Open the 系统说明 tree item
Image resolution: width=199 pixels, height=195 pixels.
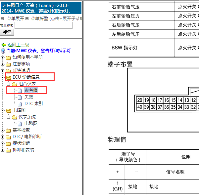[x=21, y=71]
